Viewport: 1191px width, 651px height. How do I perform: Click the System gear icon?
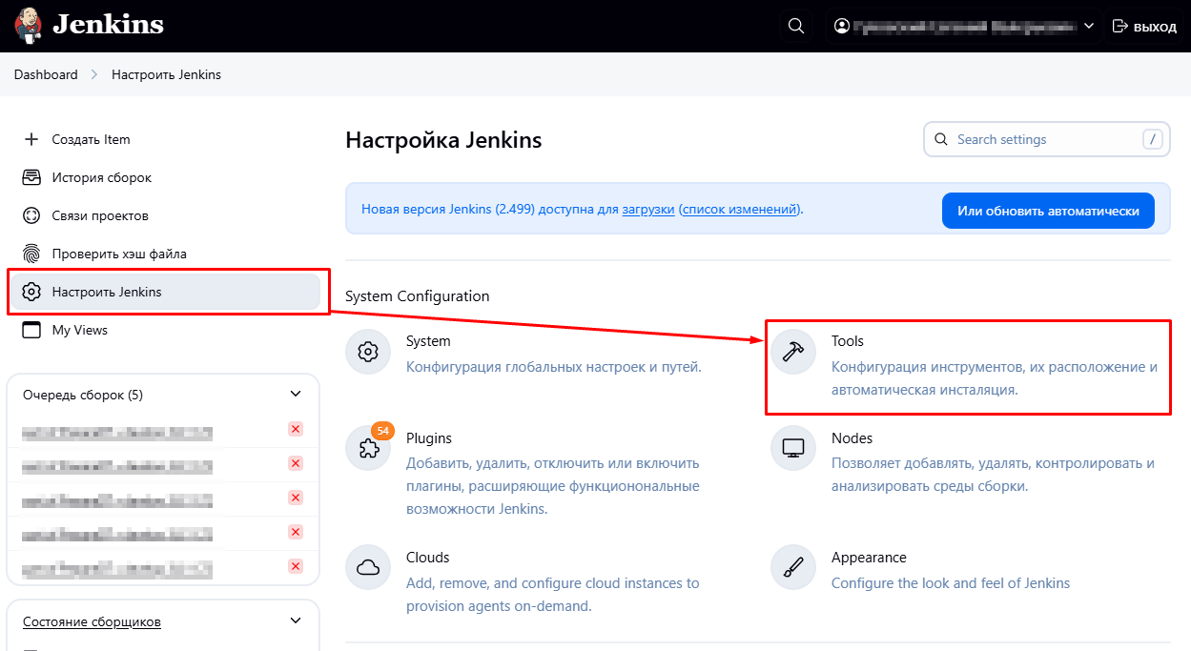pos(368,352)
